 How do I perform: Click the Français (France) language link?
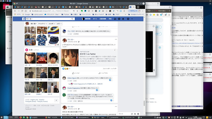42,101
